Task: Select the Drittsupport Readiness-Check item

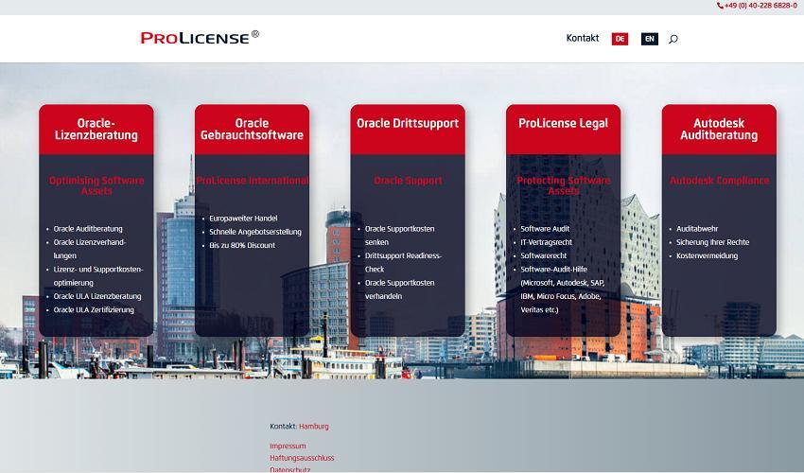Action: point(403,262)
